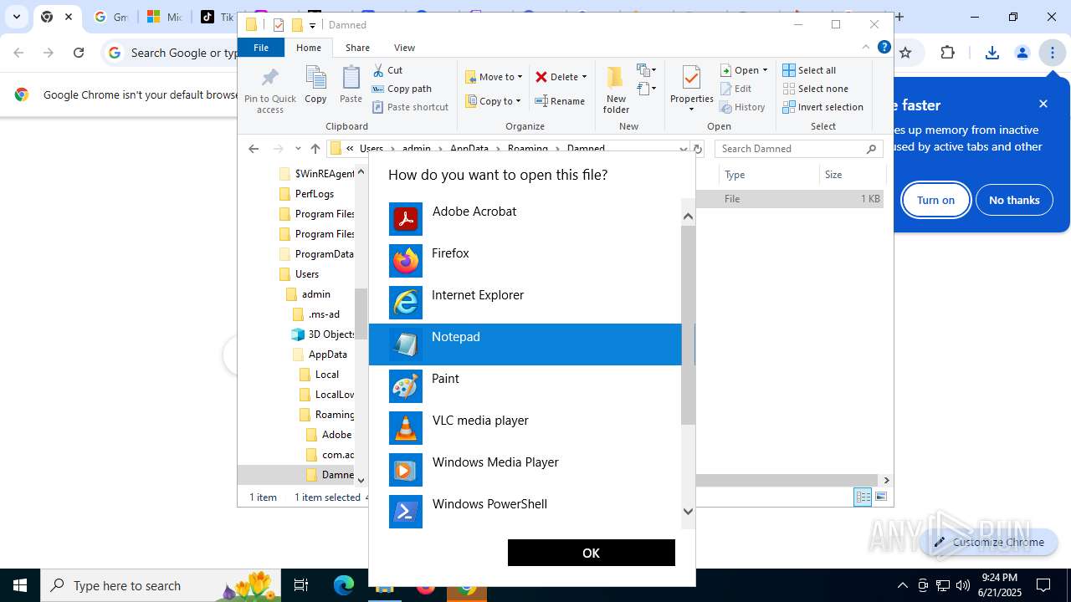
Task: Open the Properties ribbon button
Action: (x=691, y=89)
